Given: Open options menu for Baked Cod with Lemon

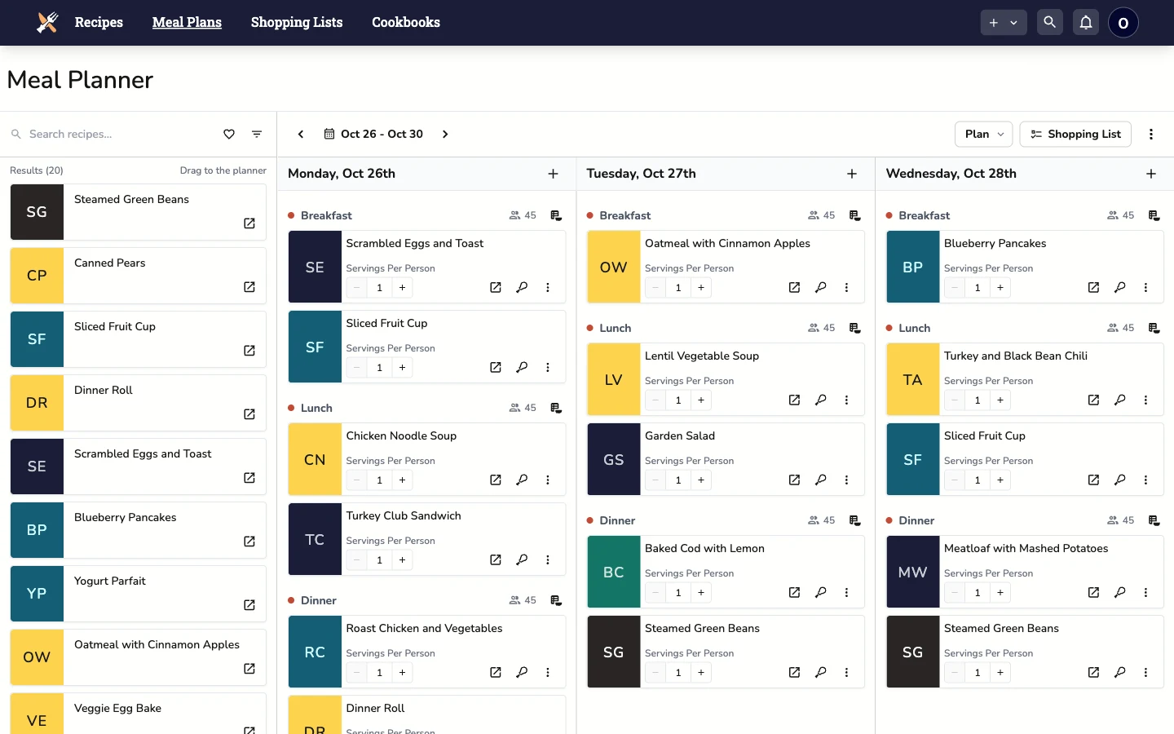Looking at the screenshot, I should tap(846, 593).
